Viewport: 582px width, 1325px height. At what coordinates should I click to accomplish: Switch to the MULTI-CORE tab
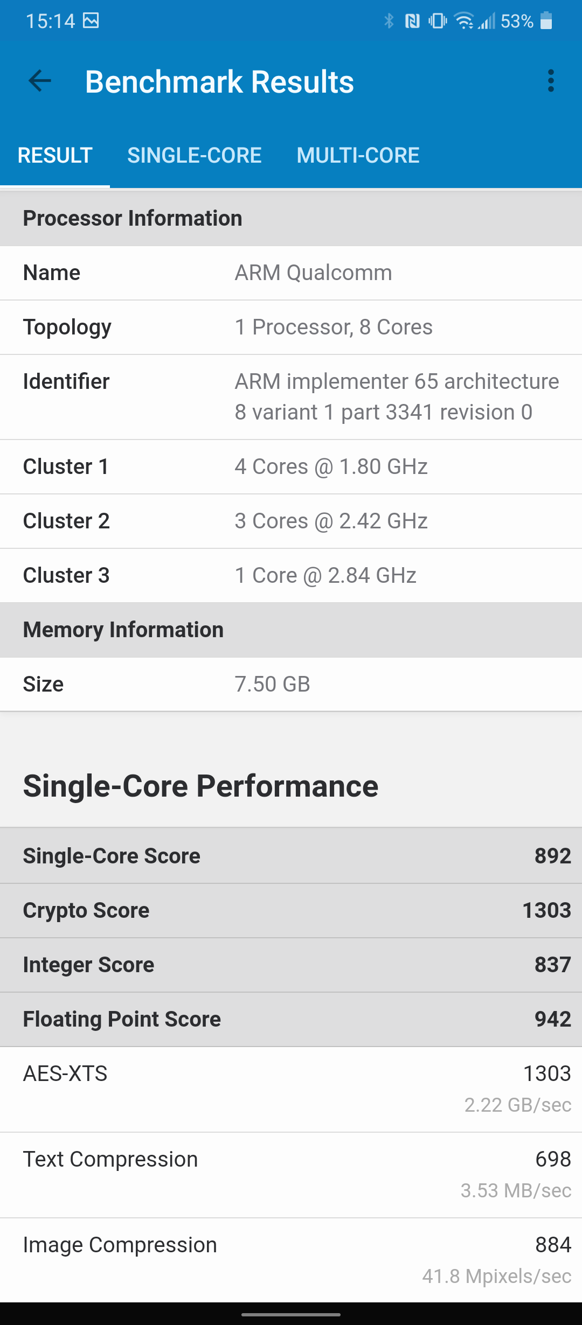tap(358, 156)
